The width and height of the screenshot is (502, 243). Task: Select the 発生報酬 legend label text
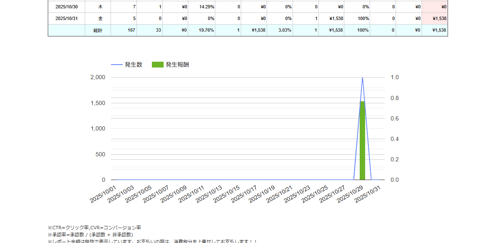[x=177, y=65]
